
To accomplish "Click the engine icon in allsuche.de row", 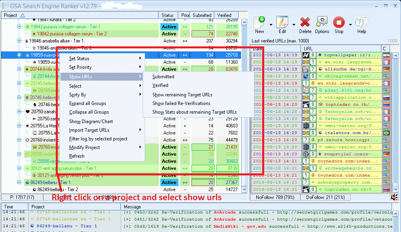I will (305, 69).
